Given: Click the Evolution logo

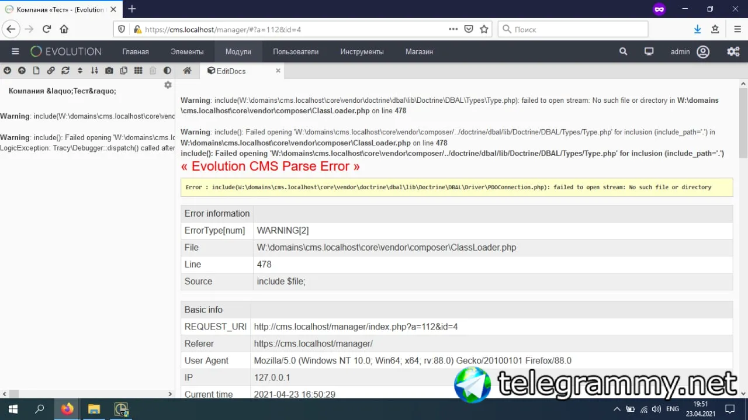Looking at the screenshot, I should tap(66, 51).
